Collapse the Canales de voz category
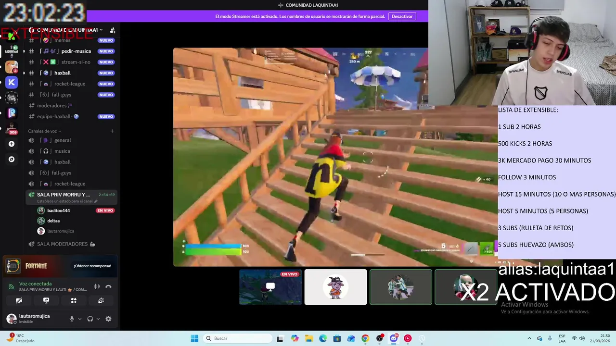616x346 pixels. [x=45, y=131]
